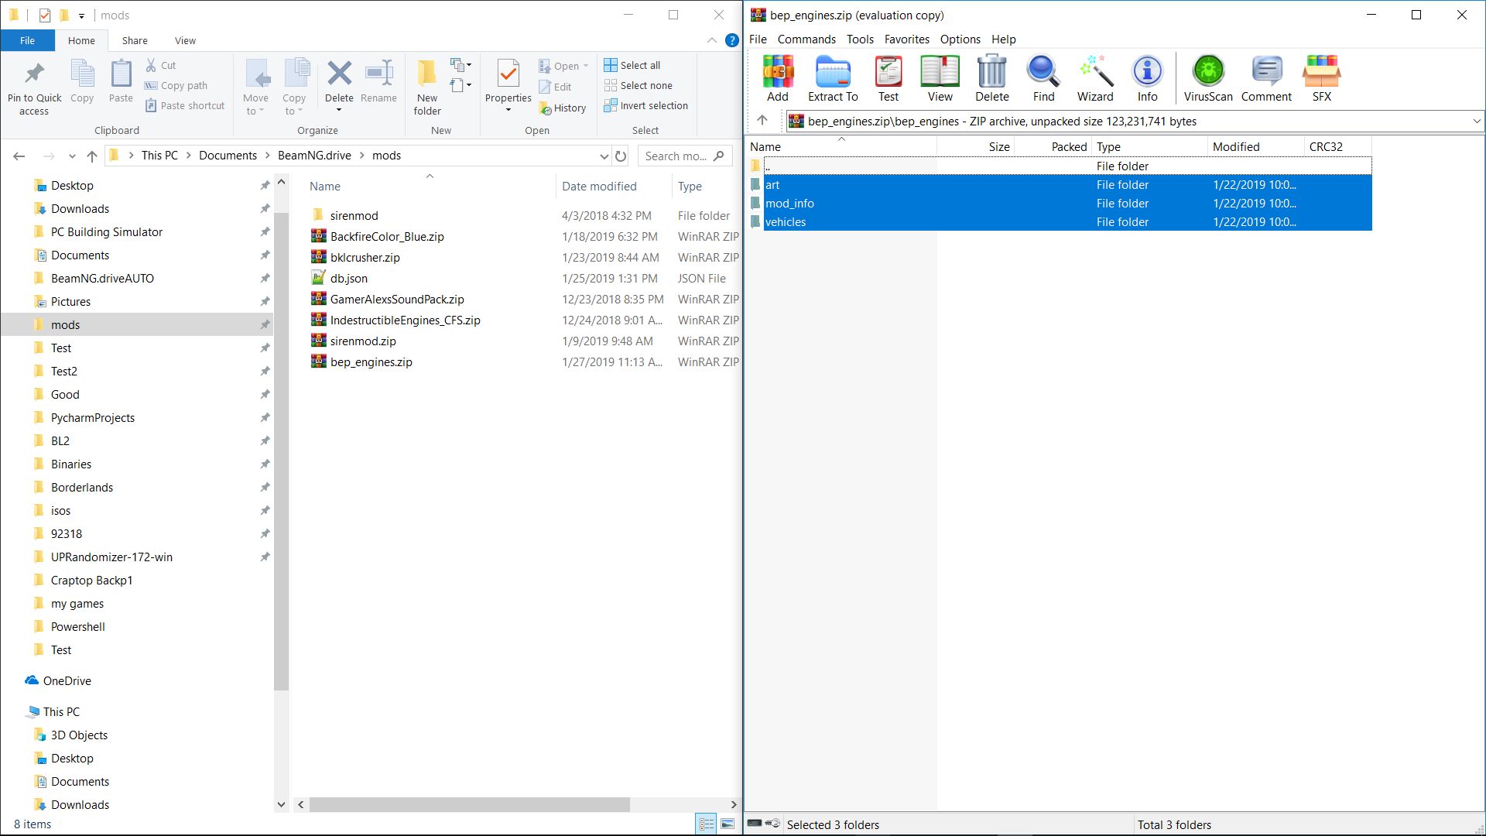Collapse the Explorer ribbon
1486x836 pixels.
(x=711, y=40)
